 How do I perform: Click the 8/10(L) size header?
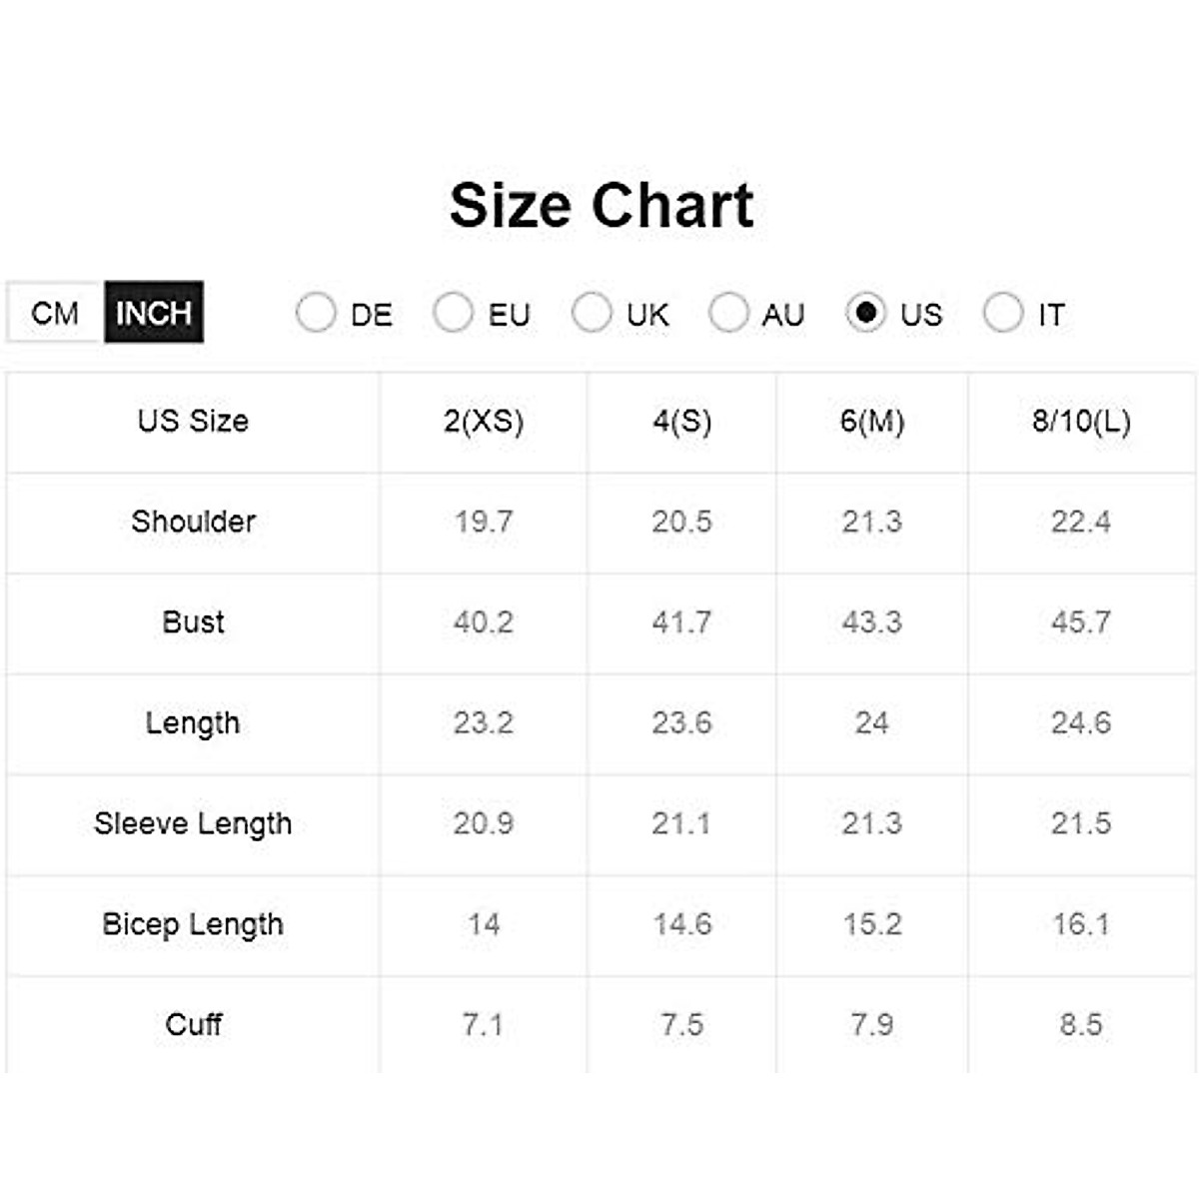tap(1081, 421)
